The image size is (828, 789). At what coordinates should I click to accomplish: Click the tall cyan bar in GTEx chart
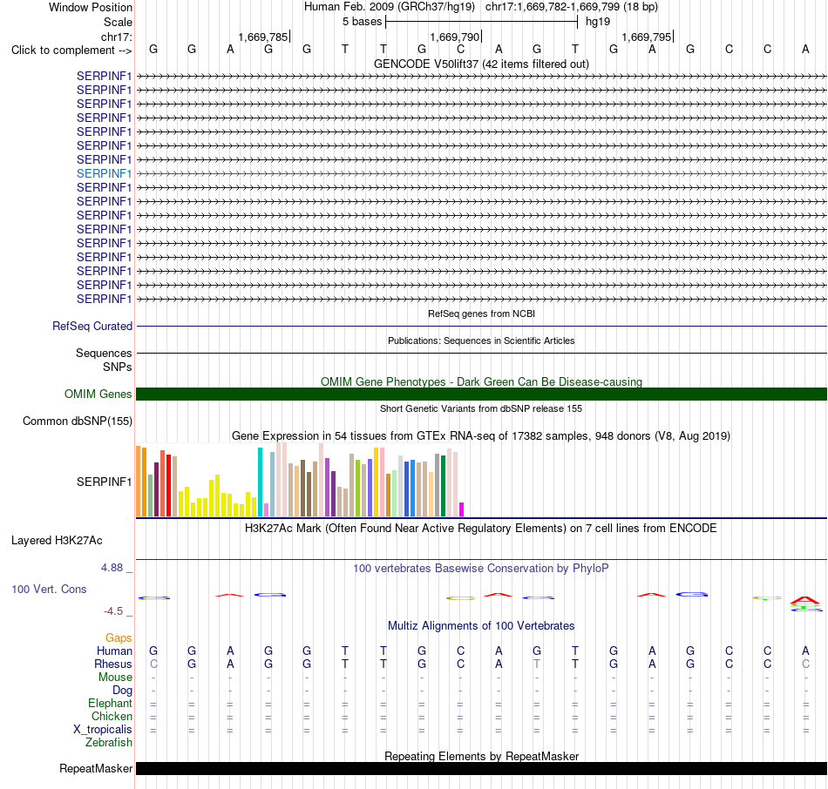click(x=261, y=482)
